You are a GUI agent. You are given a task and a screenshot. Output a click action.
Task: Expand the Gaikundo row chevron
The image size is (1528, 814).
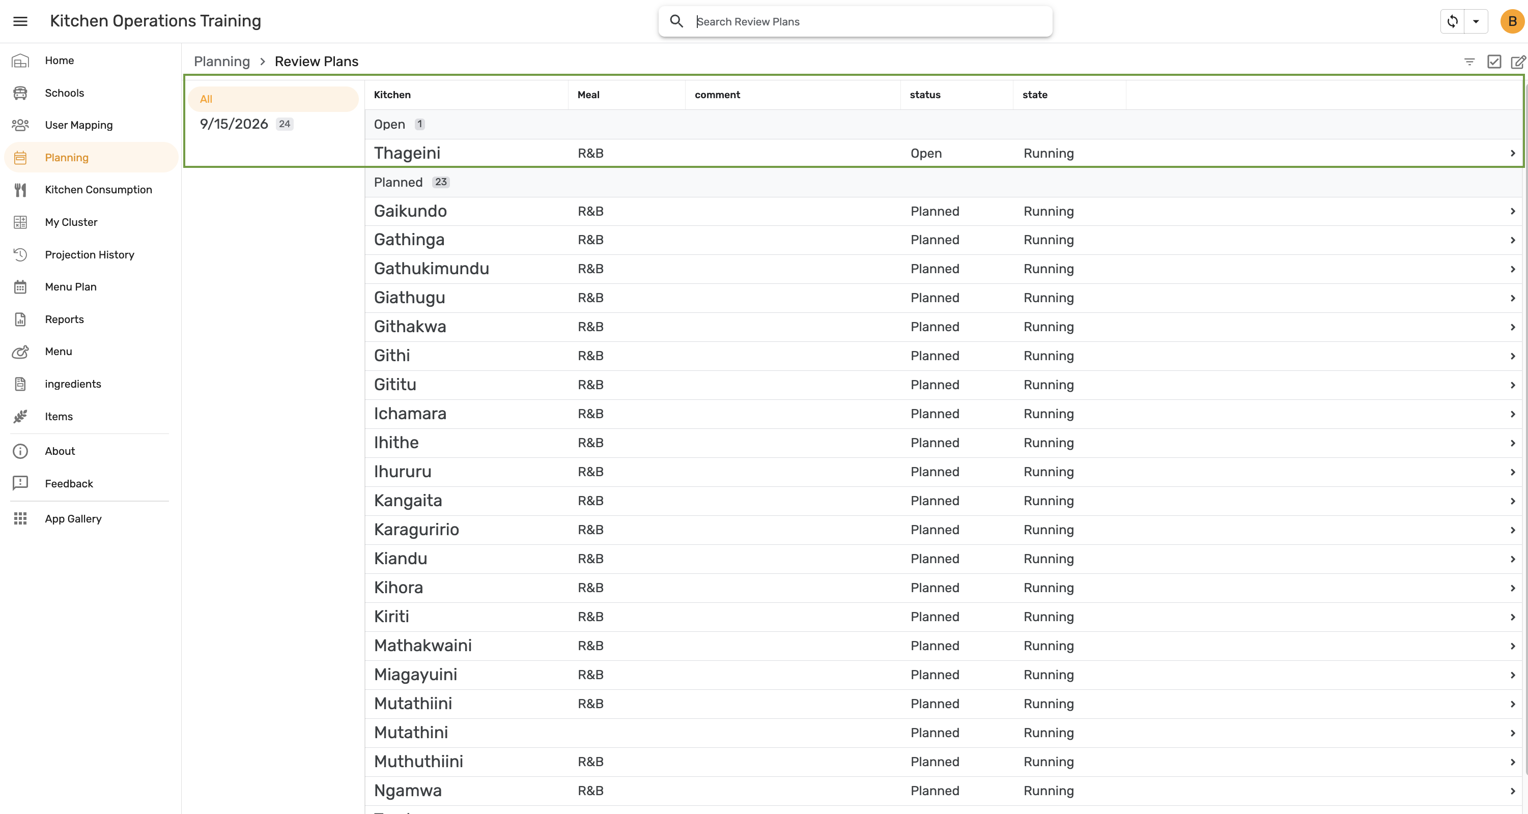1513,212
